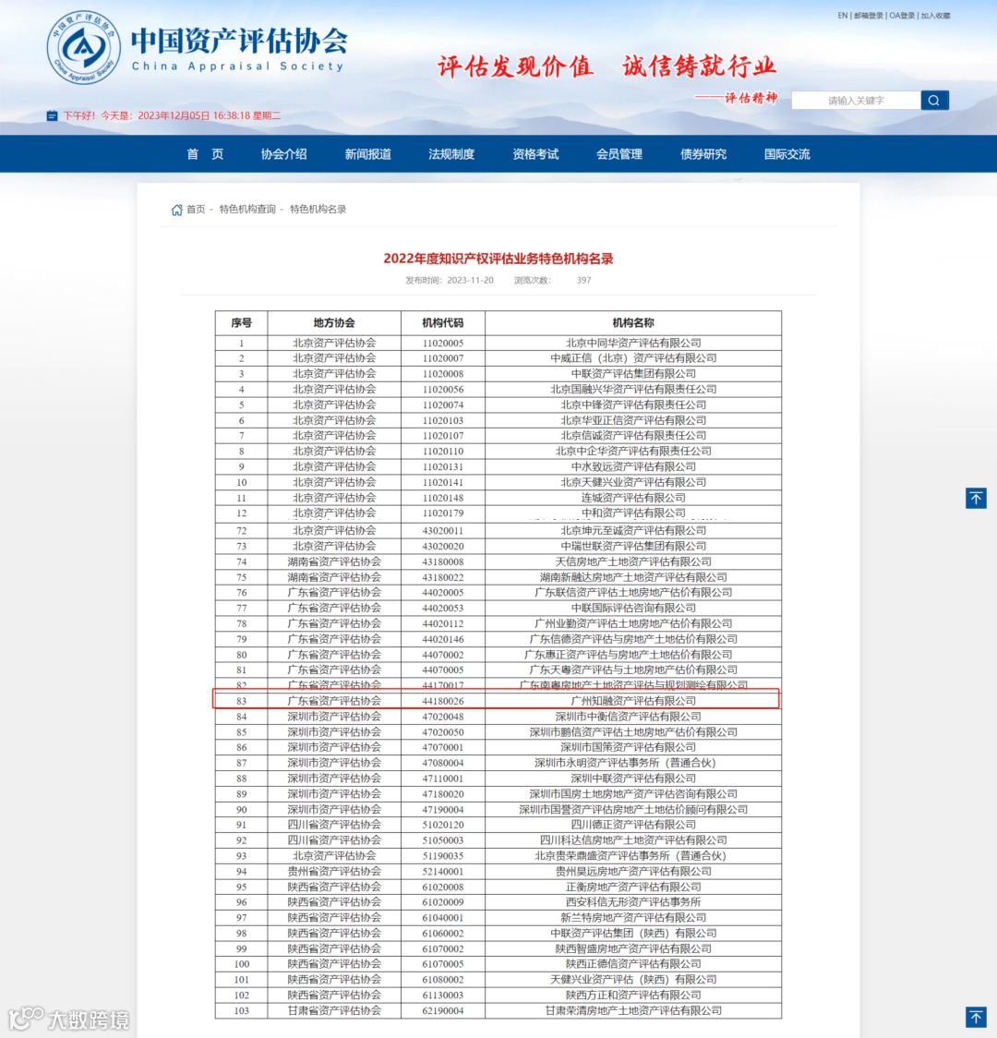The height and width of the screenshot is (1038, 997).
Task: Go to 特色机构名录 in the breadcrumb
Action: [318, 210]
